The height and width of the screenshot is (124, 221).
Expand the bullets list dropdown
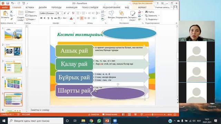[x=80, y=13]
